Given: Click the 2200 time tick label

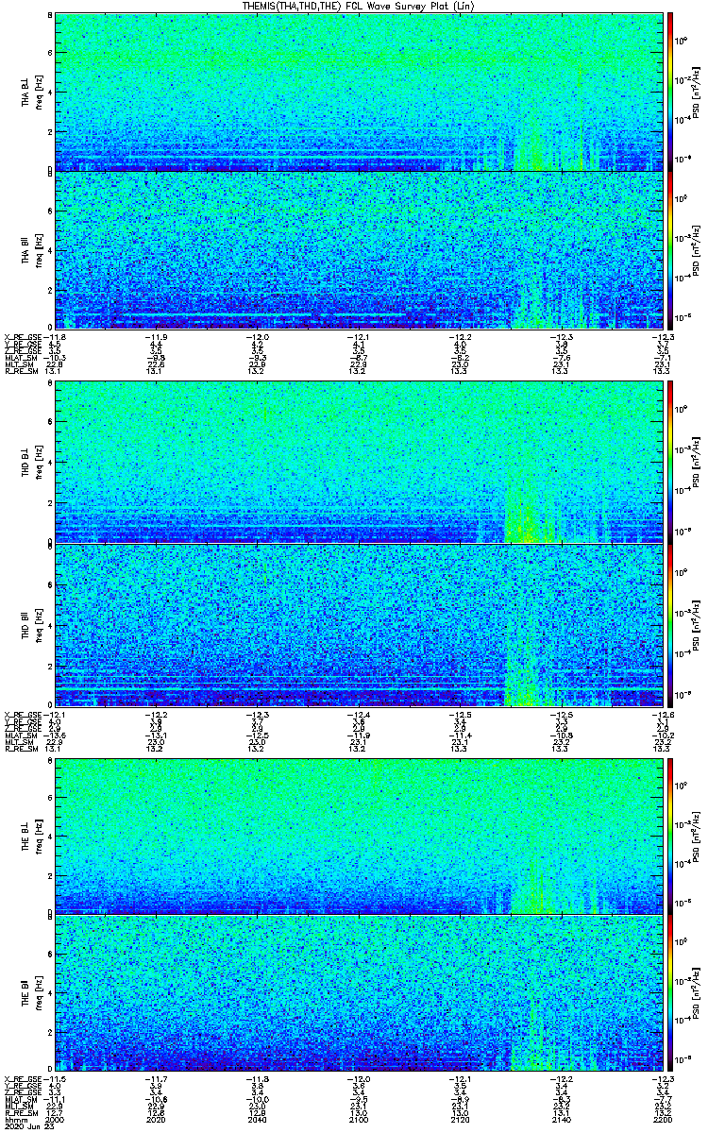Looking at the screenshot, I should 662,1120.
